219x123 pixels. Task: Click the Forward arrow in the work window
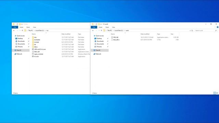(x=96, y=30)
